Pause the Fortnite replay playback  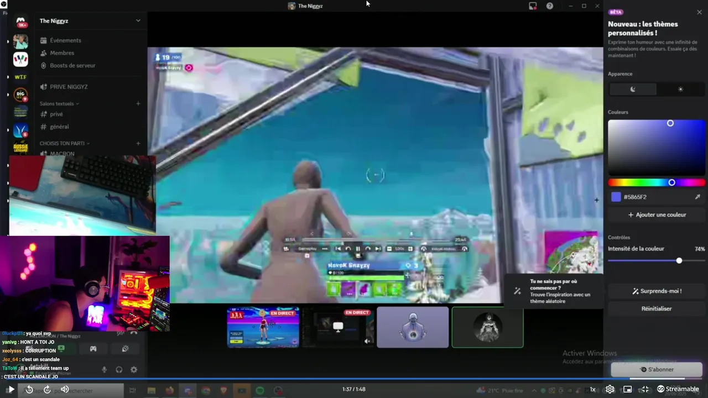tap(358, 249)
